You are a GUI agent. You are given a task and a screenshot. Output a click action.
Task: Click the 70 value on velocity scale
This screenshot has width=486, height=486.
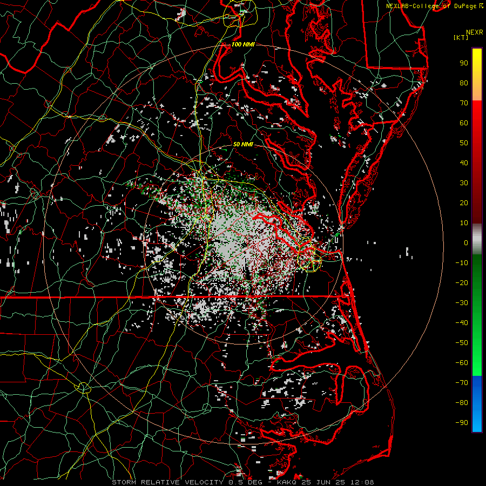[x=464, y=103]
